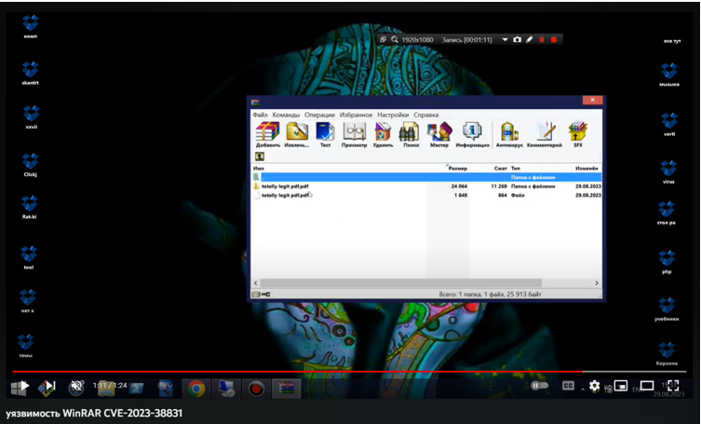
Task: Open the Справка menu
Action: click(426, 115)
